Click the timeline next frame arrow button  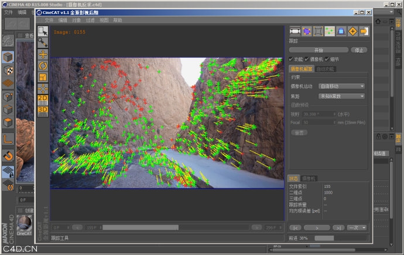point(256,228)
